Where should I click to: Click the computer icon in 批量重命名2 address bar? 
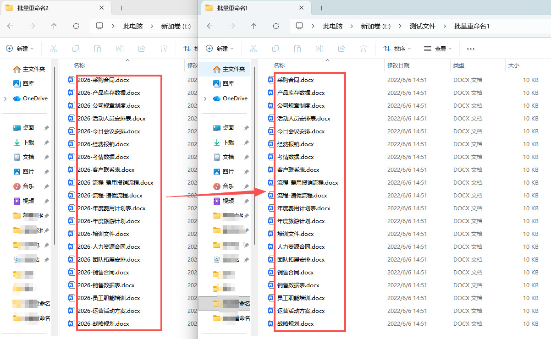pos(99,26)
